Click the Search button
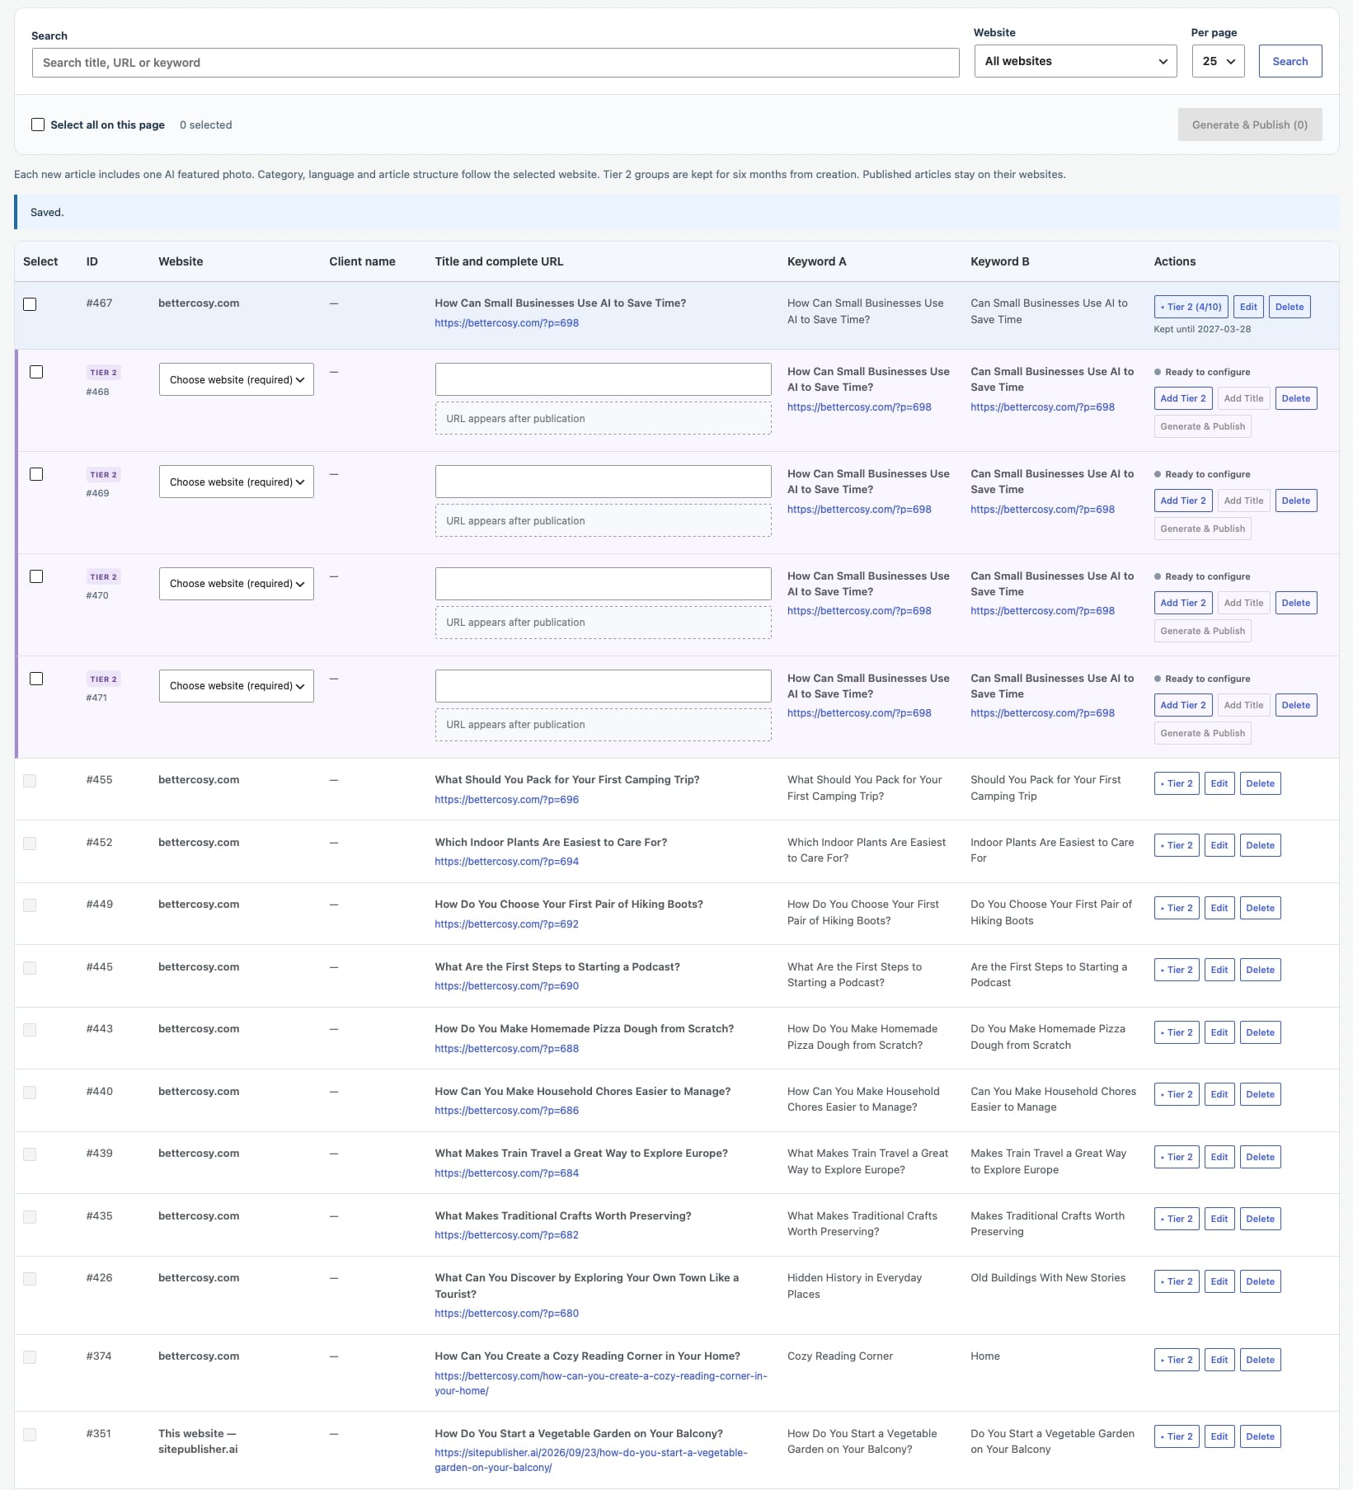 coord(1290,61)
